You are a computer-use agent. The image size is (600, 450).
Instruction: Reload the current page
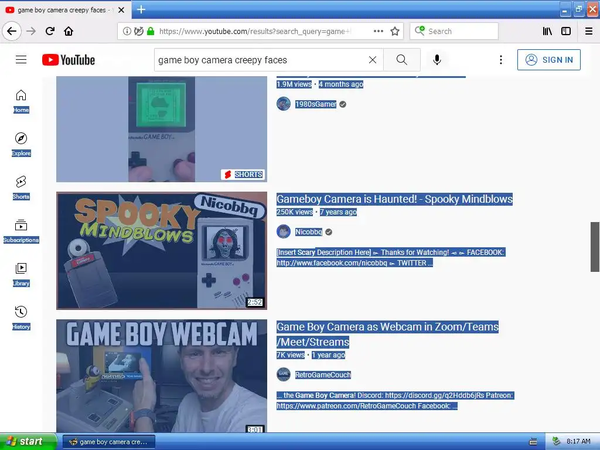pyautogui.click(x=50, y=31)
